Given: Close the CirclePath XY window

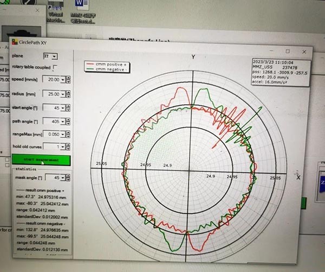Looking at the screenshot, I should (x=304, y=52).
